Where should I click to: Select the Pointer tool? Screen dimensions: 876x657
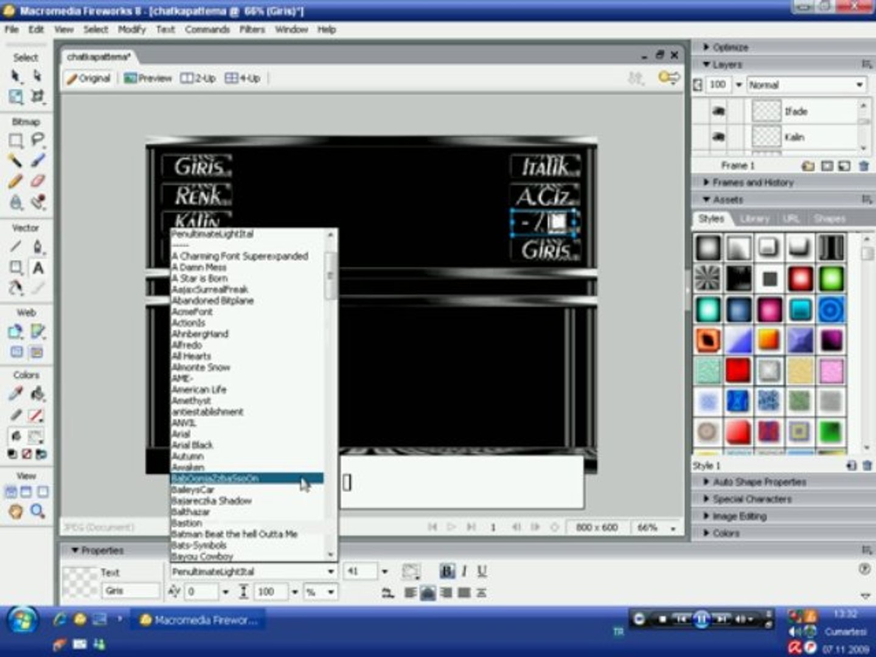pos(16,76)
